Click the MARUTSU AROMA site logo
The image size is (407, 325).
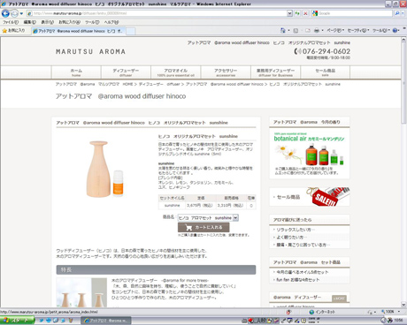[90, 52]
